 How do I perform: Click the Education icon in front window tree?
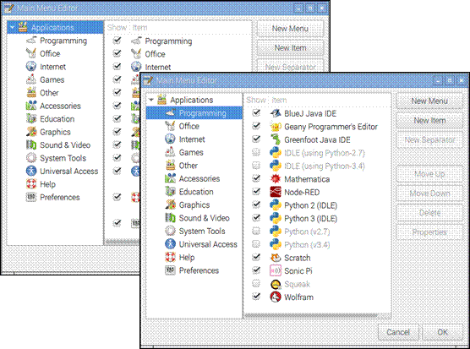click(x=170, y=192)
